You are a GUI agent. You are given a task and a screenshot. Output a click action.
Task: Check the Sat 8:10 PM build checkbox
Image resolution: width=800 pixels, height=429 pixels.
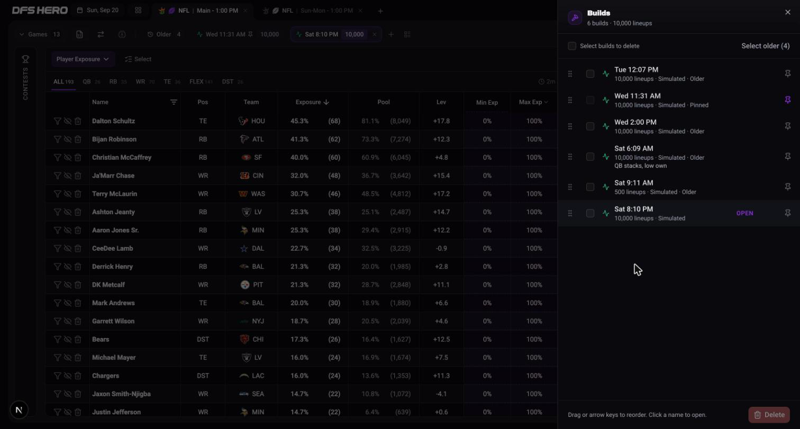tap(590, 213)
